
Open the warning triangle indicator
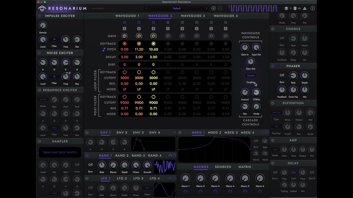[x=305, y=9]
